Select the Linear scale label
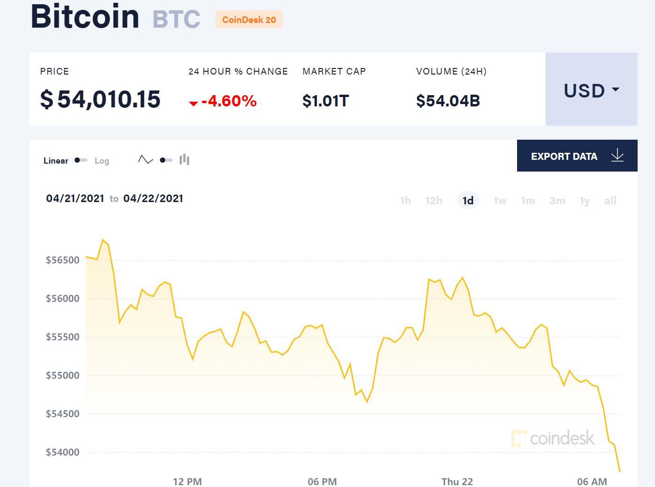 (x=56, y=161)
